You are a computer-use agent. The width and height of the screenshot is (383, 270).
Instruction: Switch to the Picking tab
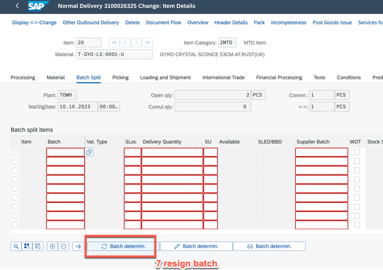(120, 78)
